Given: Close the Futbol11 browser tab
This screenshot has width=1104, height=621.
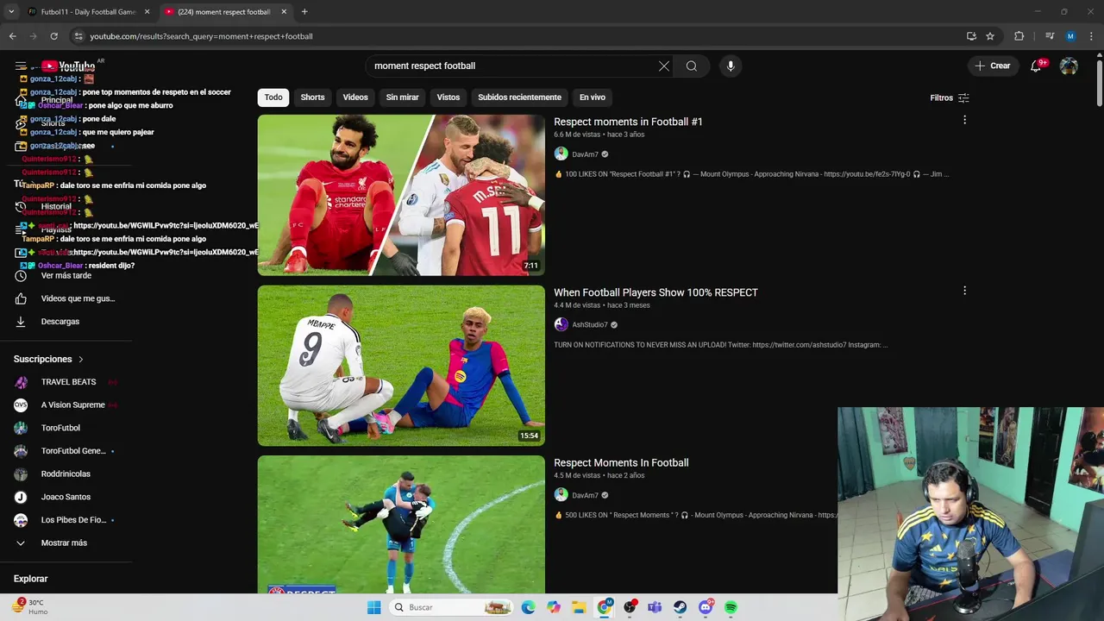Looking at the screenshot, I should (x=147, y=12).
